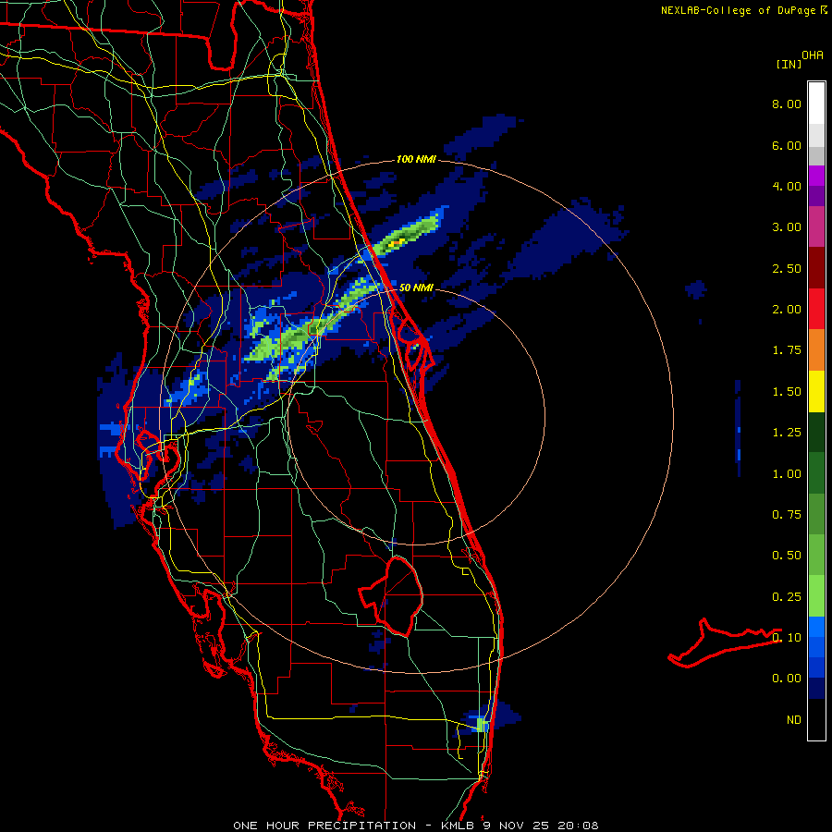
Task: Select the 0.50 legend value
Action: point(787,556)
